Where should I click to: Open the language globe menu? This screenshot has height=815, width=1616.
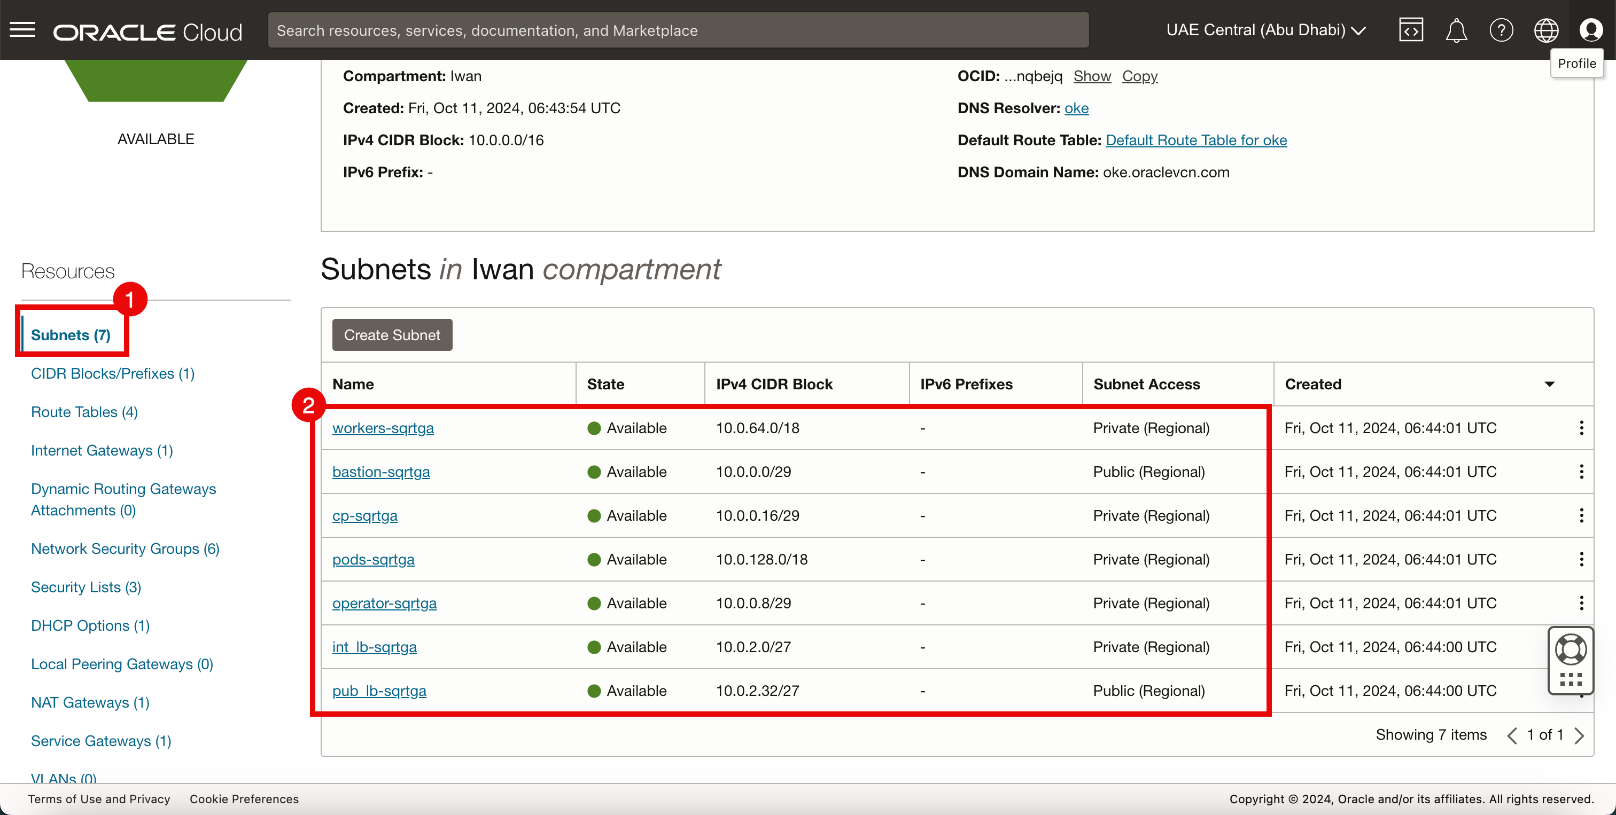1546,30
